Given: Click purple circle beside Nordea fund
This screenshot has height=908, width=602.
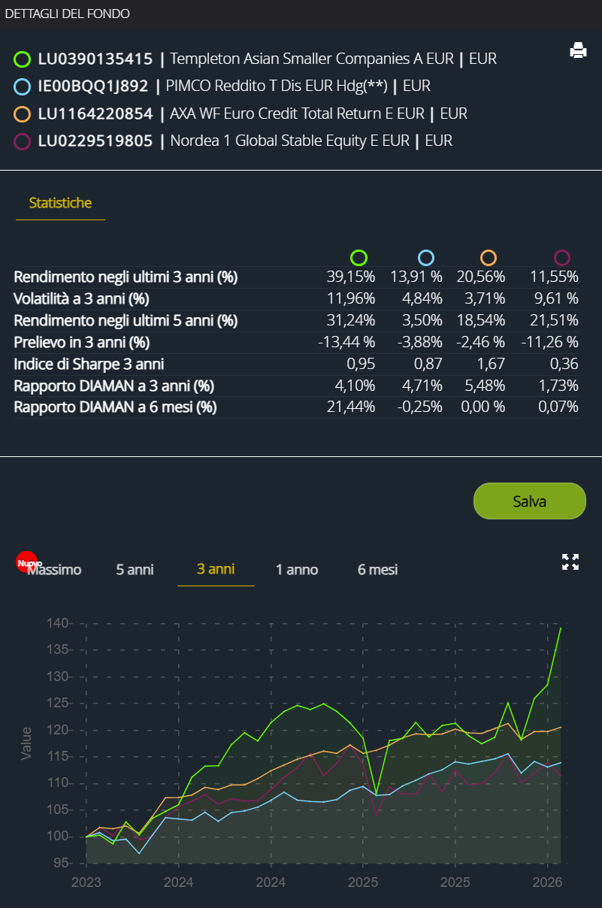Looking at the screenshot, I should point(23,141).
